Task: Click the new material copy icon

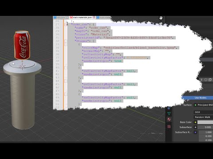Action: 210,79
